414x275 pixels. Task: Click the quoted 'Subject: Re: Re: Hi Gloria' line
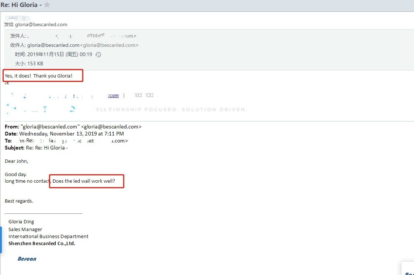(36, 148)
